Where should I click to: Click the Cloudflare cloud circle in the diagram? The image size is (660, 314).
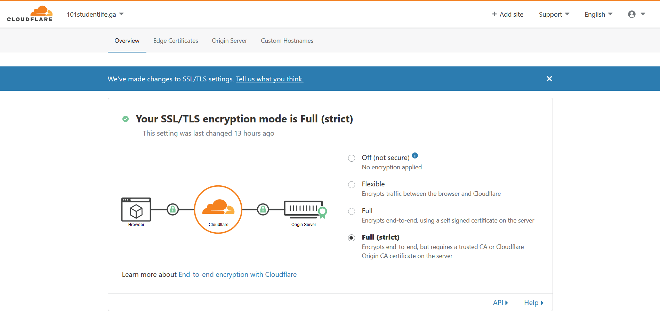pos(218,209)
